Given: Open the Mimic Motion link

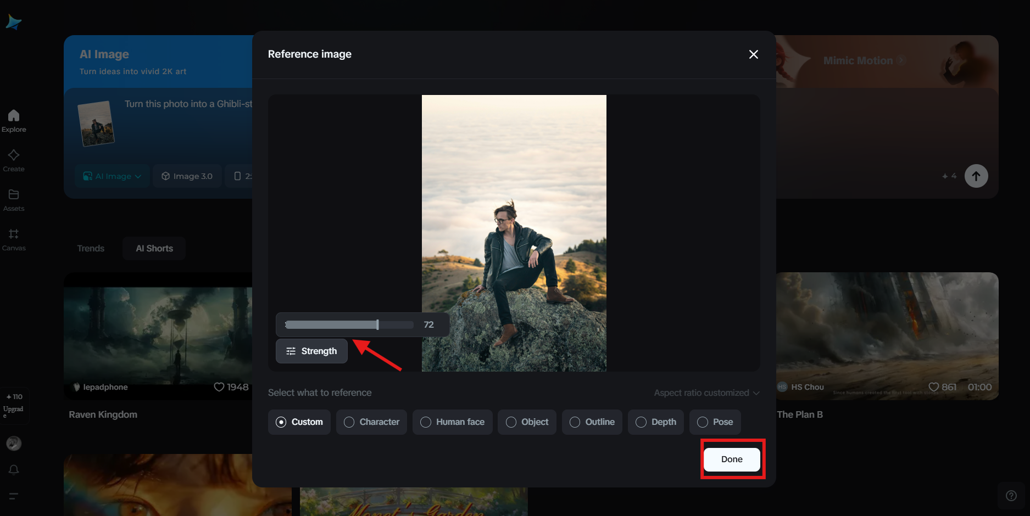Looking at the screenshot, I should (x=864, y=61).
